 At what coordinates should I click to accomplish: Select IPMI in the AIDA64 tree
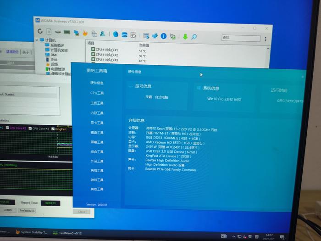click(x=54, y=60)
